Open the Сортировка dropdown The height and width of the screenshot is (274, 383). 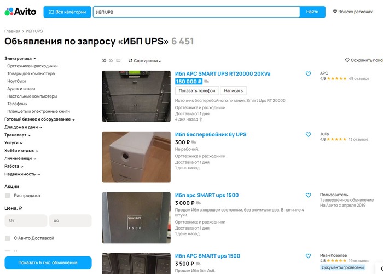(x=145, y=61)
